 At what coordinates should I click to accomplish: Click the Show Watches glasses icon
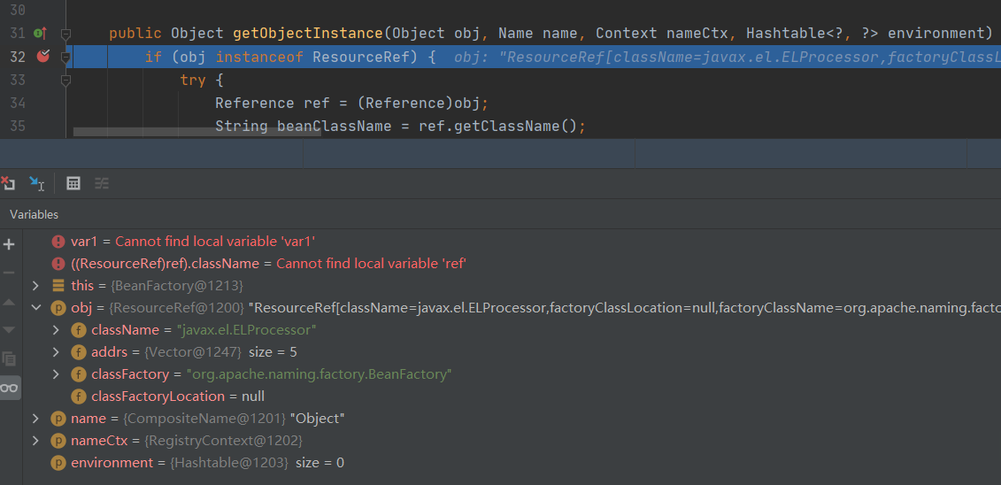[x=10, y=388]
